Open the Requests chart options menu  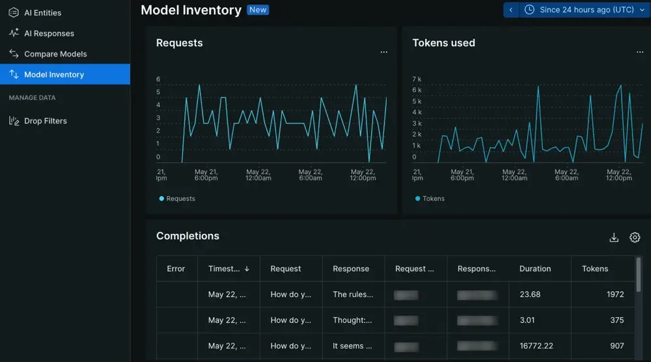click(x=384, y=52)
